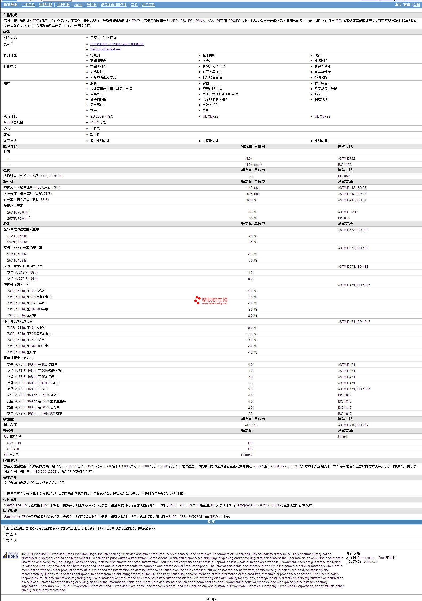
Task: Open the 热性能 tab
Action: coord(91,5)
